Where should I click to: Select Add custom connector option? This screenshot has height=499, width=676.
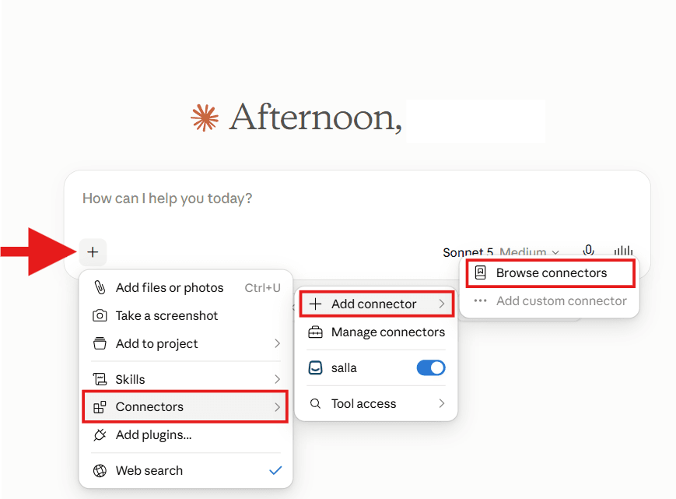click(550, 300)
